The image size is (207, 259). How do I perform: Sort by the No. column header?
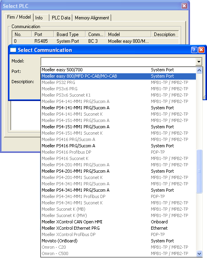coord(22,34)
